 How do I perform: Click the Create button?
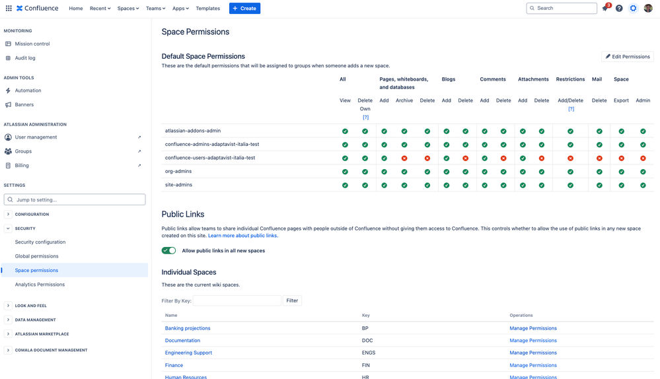coord(244,9)
